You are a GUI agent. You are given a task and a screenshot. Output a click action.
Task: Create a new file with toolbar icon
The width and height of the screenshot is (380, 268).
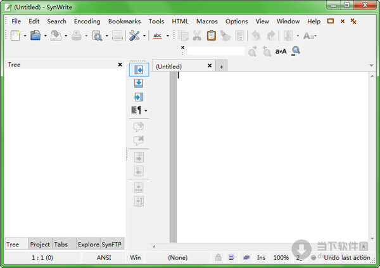(x=15, y=35)
